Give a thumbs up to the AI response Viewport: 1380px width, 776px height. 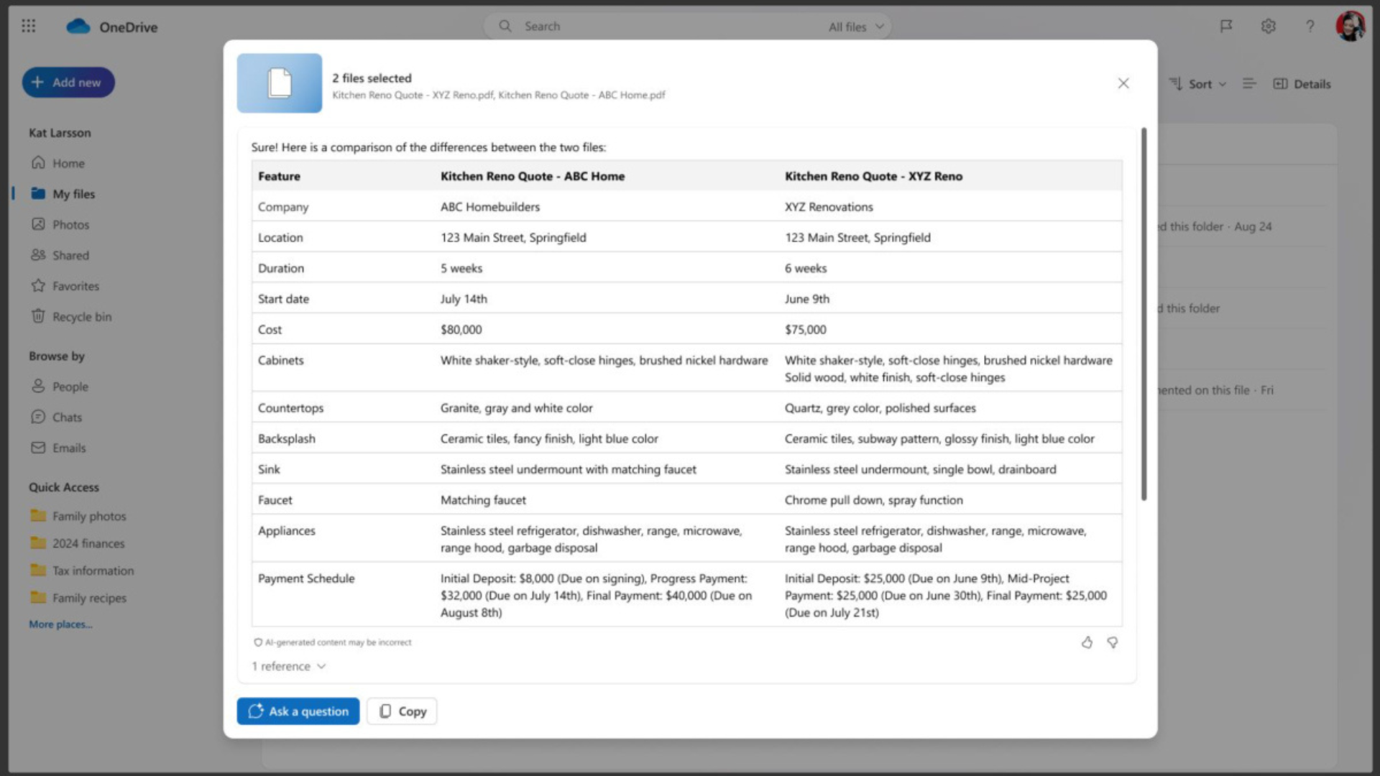pyautogui.click(x=1087, y=642)
